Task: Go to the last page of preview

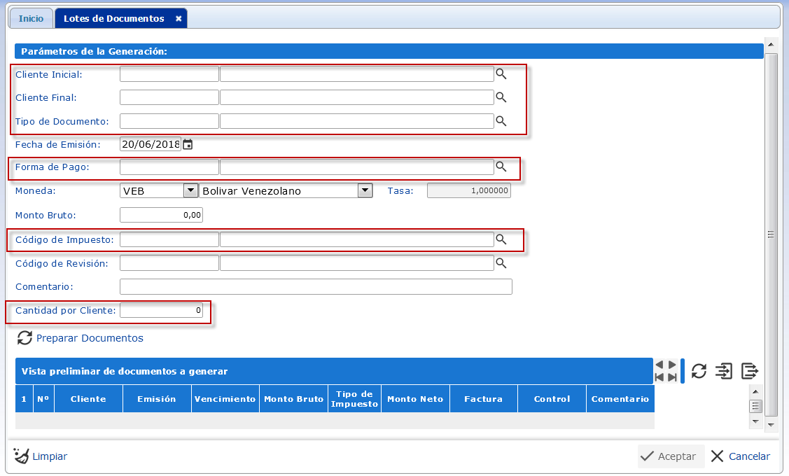Action: tap(672, 378)
